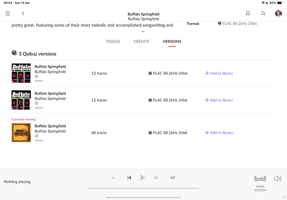This screenshot has width=287, height=200.
Task: Click the playback progress bar
Action: click(x=143, y=188)
